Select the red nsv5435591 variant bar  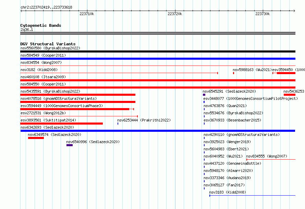[78, 95]
